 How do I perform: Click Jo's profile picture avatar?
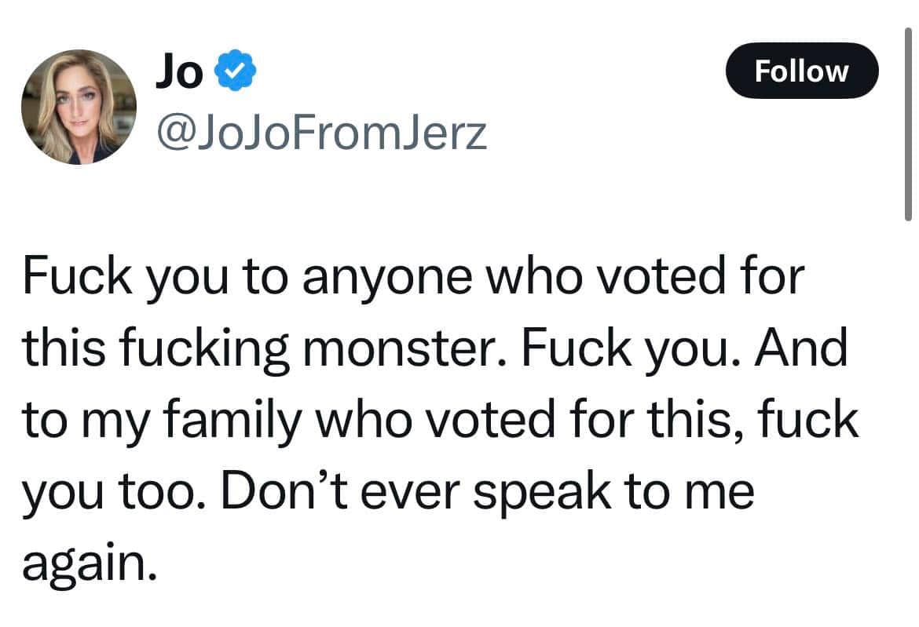(x=79, y=107)
